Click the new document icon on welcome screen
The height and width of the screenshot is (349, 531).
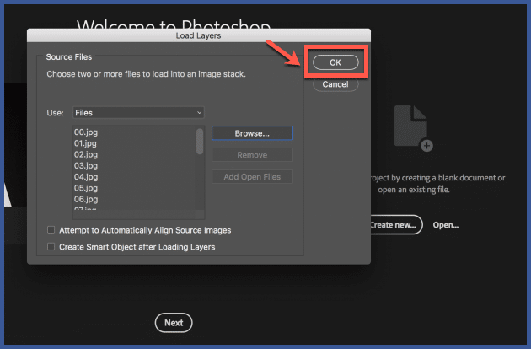click(x=413, y=128)
